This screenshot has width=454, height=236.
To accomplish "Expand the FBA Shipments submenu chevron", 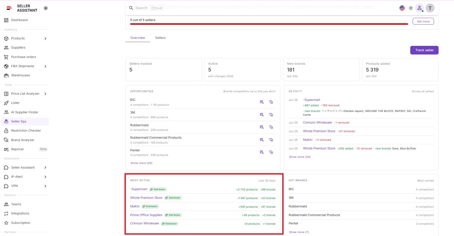I will pyautogui.click(x=45, y=66).
